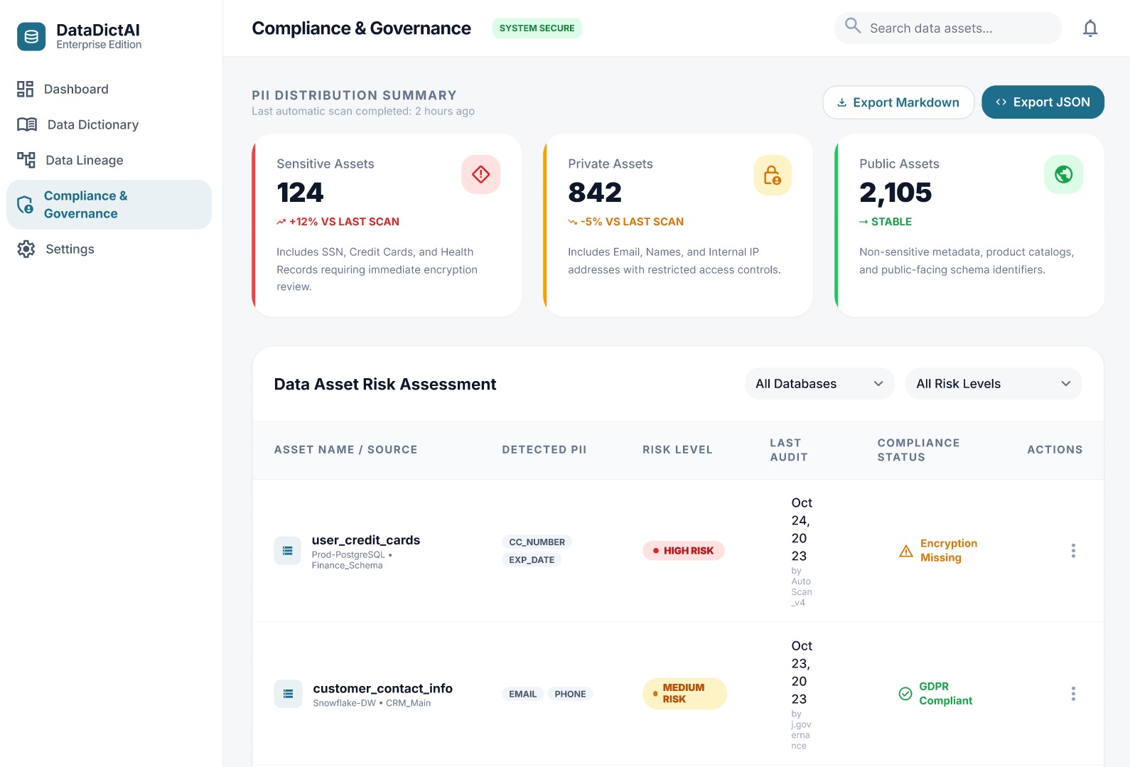Screen dimensions: 1130x767
Task: Click the Export JSON button
Action: coord(1042,102)
